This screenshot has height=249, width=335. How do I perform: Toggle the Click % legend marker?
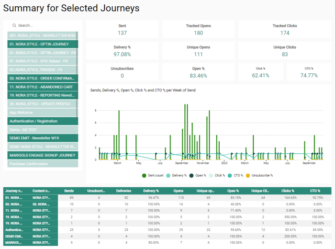(211, 175)
